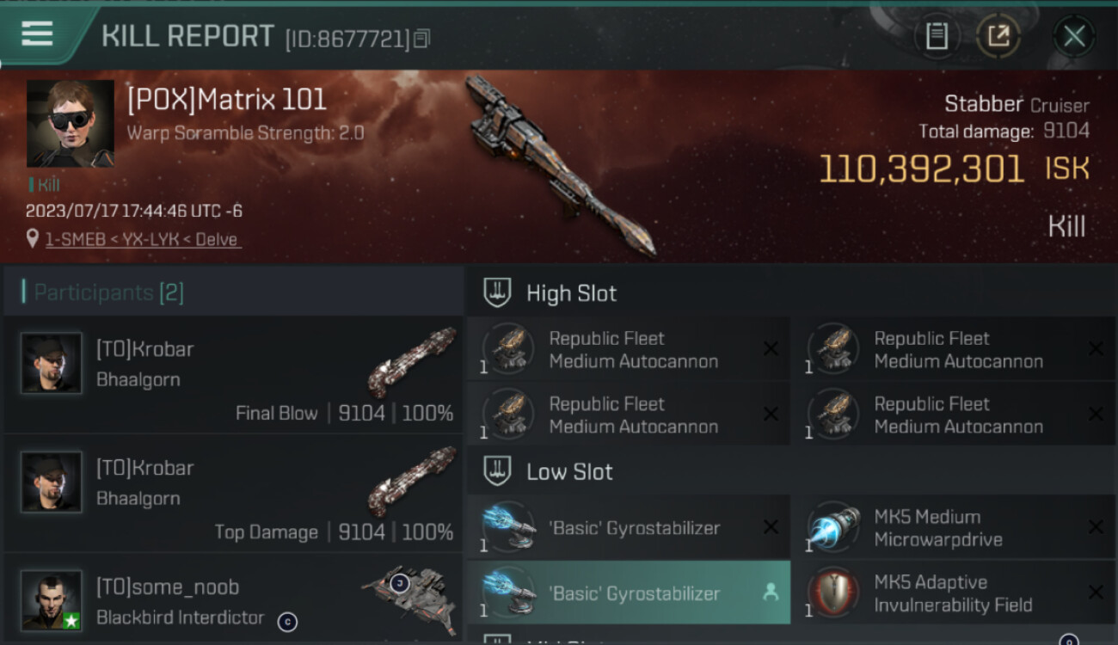Share kill report via export icon
Screen dimensions: 1118x645
pyautogui.click(x=998, y=36)
